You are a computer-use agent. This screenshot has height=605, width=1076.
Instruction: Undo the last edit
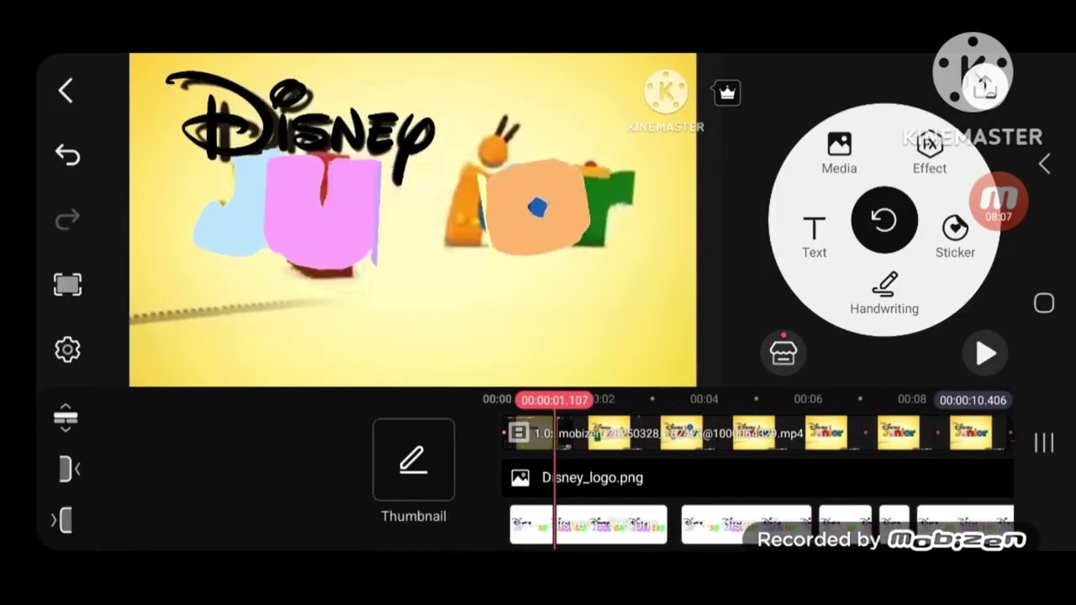[x=67, y=155]
